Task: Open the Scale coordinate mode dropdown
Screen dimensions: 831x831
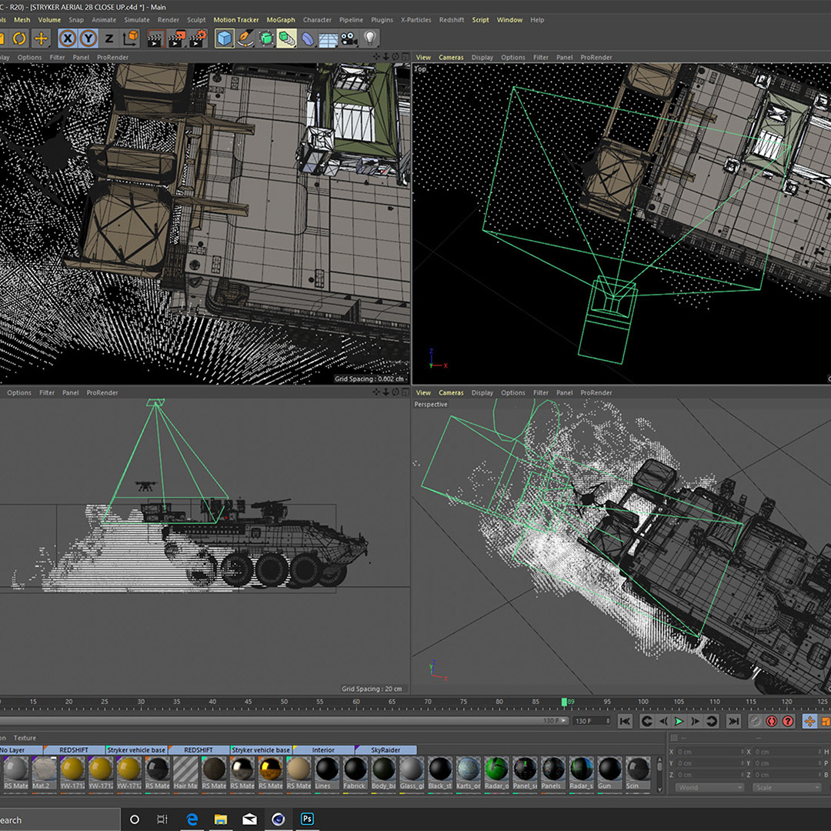Action: click(x=786, y=788)
